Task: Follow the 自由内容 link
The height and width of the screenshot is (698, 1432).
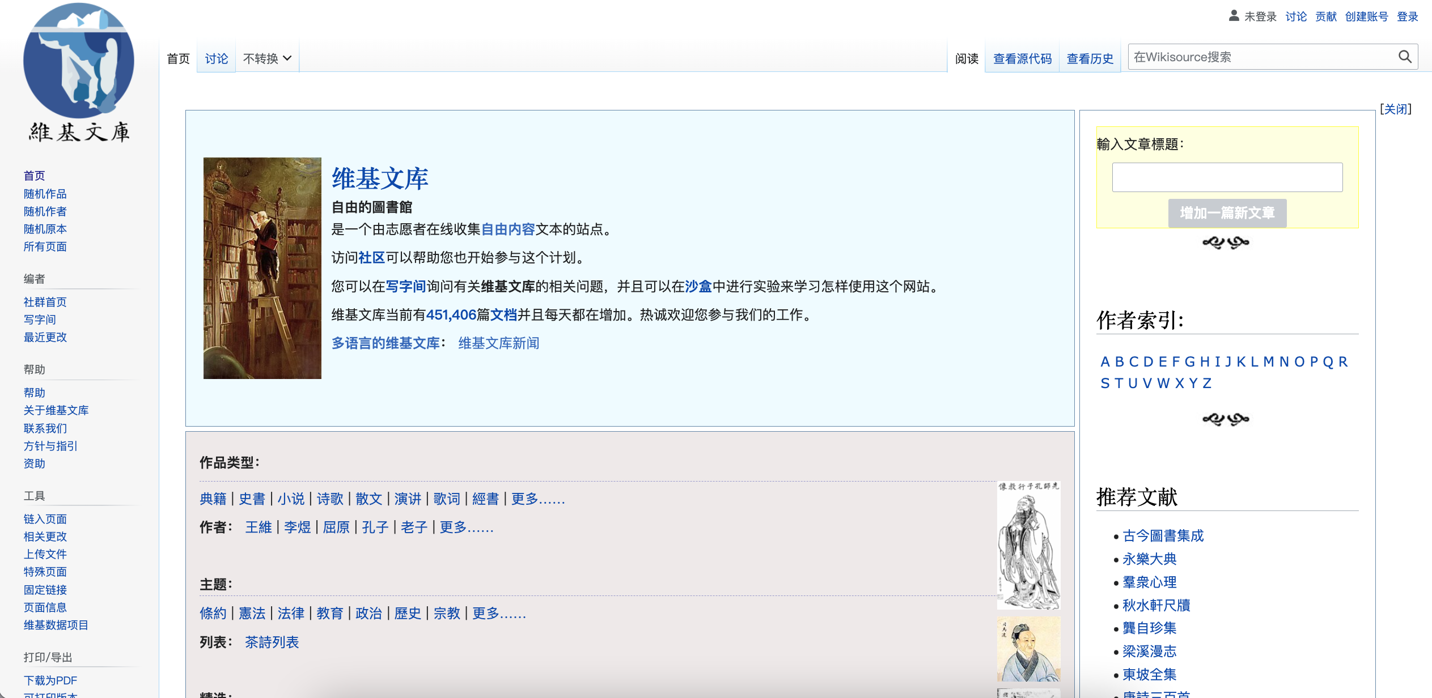Action: pos(508,229)
